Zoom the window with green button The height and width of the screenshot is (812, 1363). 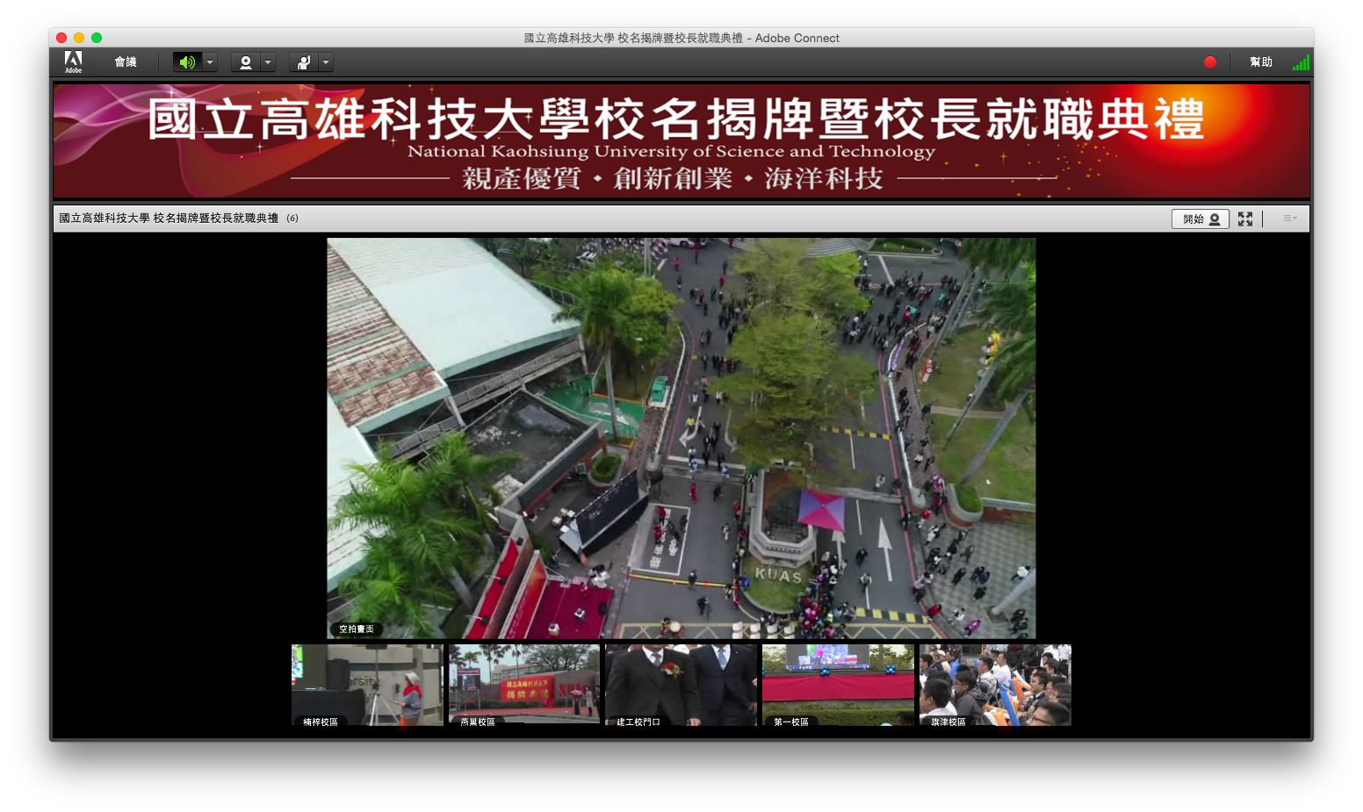point(97,38)
